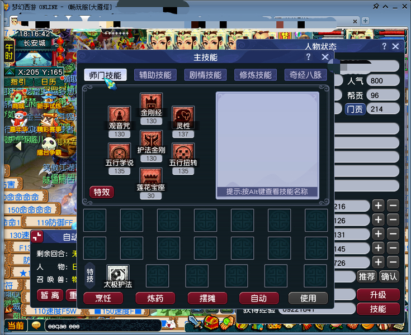Viewport: 411px width, 335px height.
Task: Click the chevron up in title bar
Action: (x=385, y=7)
